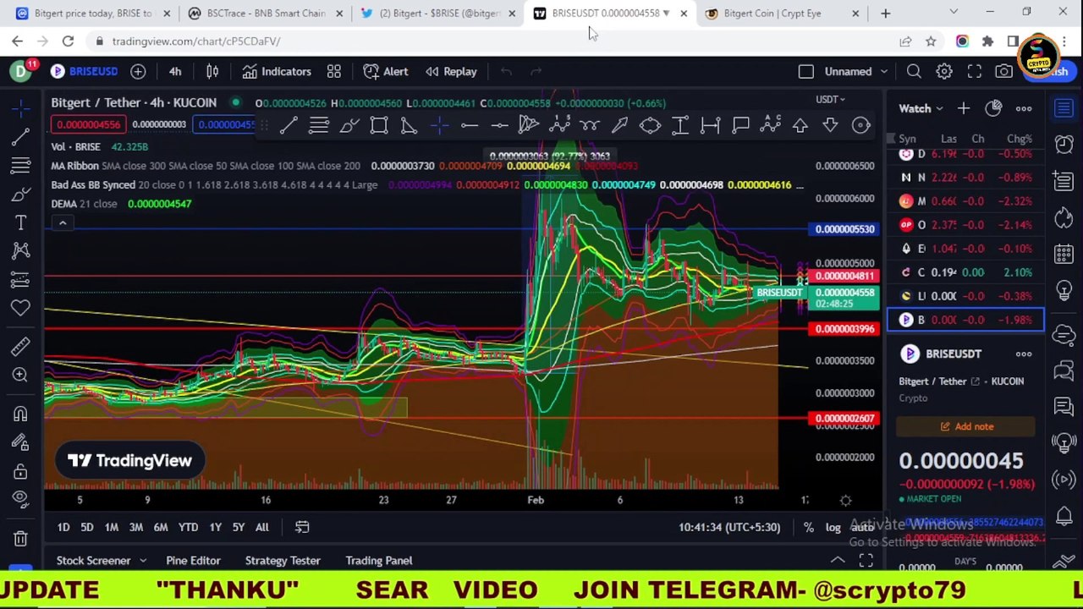Collapse the indicator legend with chevron
Image resolution: width=1083 pixels, height=609 pixels.
click(63, 222)
